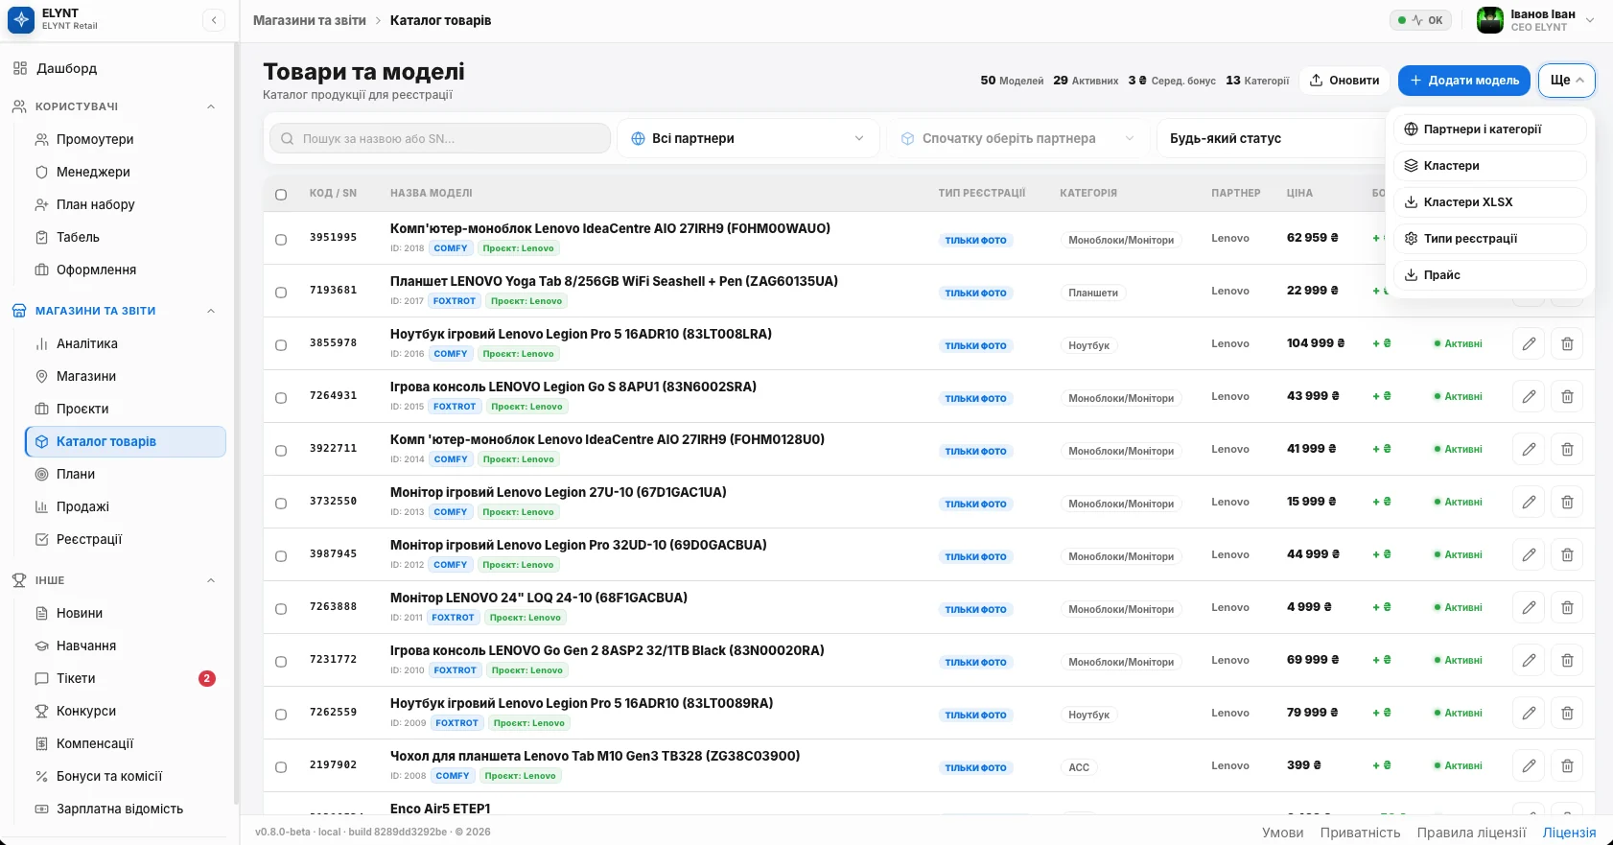Edit the LOQ 24-10 monitor row
The image size is (1613, 845).
pos(1529,607)
